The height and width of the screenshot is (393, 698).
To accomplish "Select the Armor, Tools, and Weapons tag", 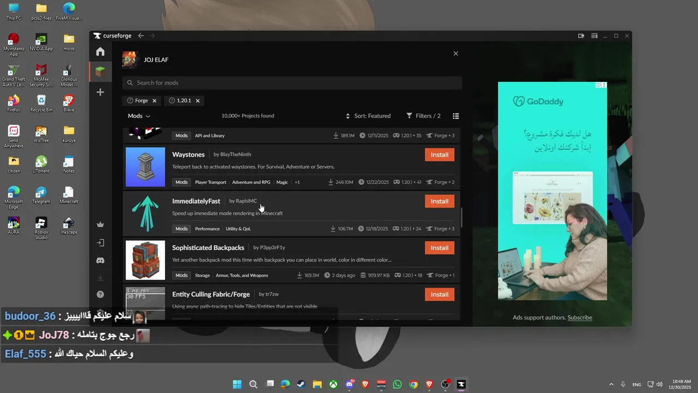I will coord(242,276).
